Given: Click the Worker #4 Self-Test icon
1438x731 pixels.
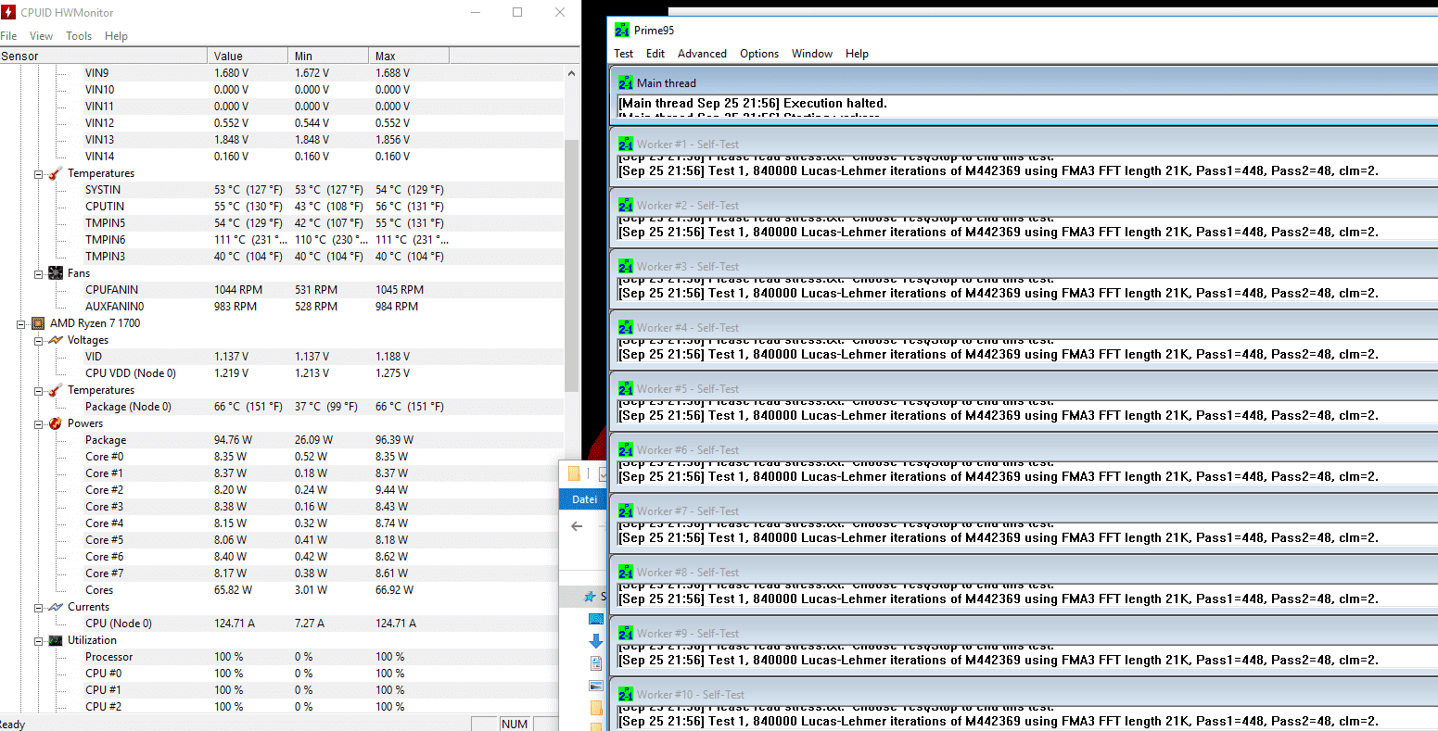Looking at the screenshot, I should click(626, 328).
